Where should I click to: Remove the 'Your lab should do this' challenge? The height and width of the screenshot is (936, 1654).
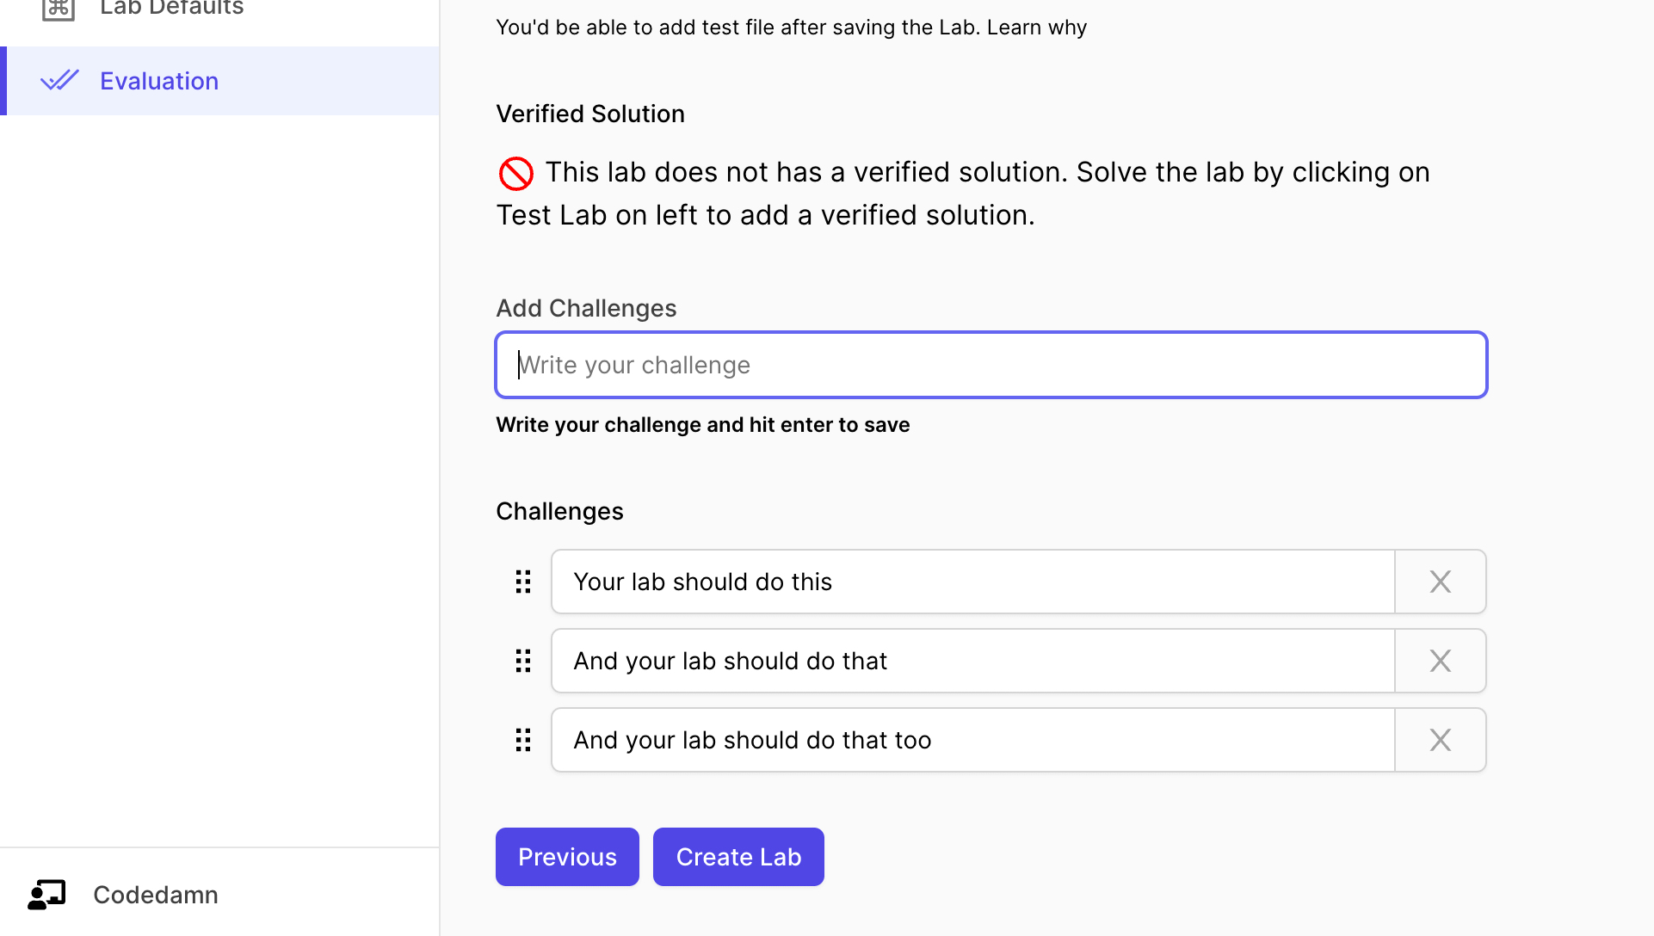[1440, 582]
